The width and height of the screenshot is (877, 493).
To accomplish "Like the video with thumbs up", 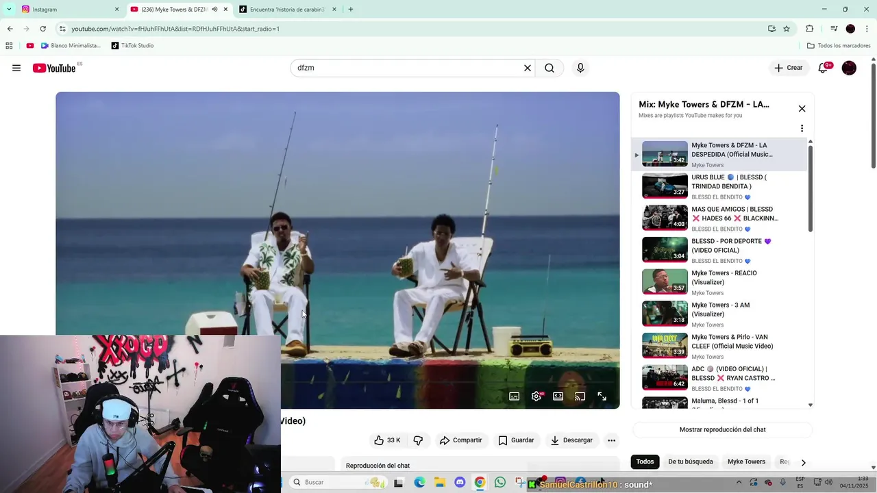I will pos(387,440).
